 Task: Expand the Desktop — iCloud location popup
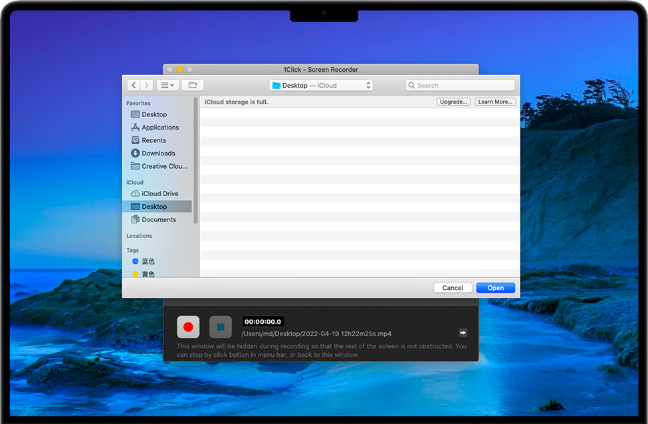click(321, 85)
